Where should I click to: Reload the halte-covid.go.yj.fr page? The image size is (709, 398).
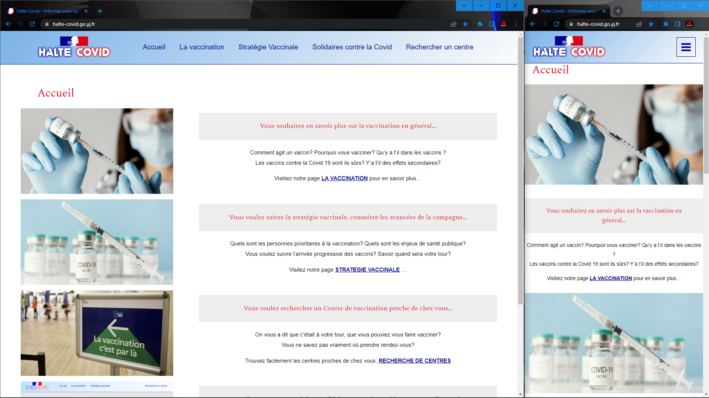tap(32, 24)
